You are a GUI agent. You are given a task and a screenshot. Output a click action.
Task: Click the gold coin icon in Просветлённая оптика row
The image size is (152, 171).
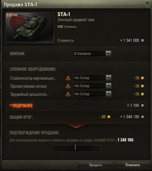click(142, 86)
